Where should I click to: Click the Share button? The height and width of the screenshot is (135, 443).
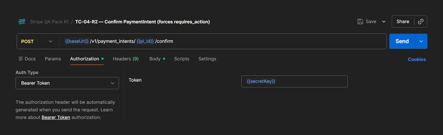(x=403, y=22)
